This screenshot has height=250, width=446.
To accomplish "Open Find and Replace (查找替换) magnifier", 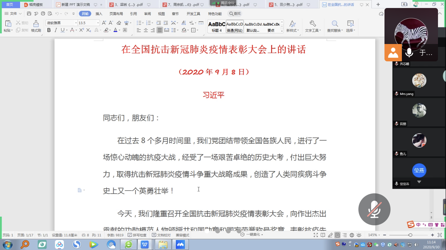I will [335, 23].
